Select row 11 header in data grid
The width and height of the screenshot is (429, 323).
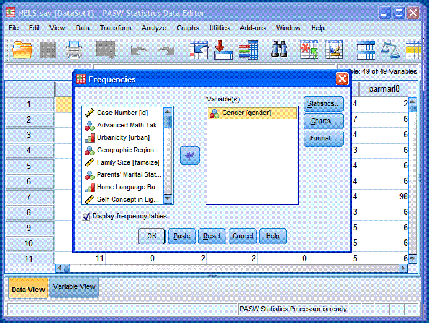29,259
